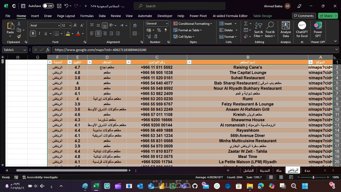Switch to Page Break Preview in status bar
The height and width of the screenshot is (192, 341).
click(291, 177)
